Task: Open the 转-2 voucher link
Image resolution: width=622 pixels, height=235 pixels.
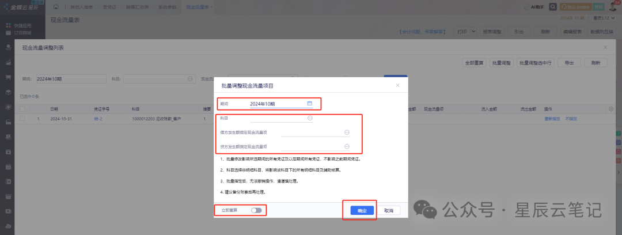Action: [x=98, y=119]
